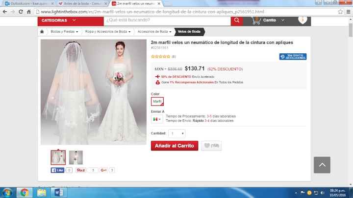Click the Facebook Like button
This screenshot has height=198, width=353.
tap(57, 170)
